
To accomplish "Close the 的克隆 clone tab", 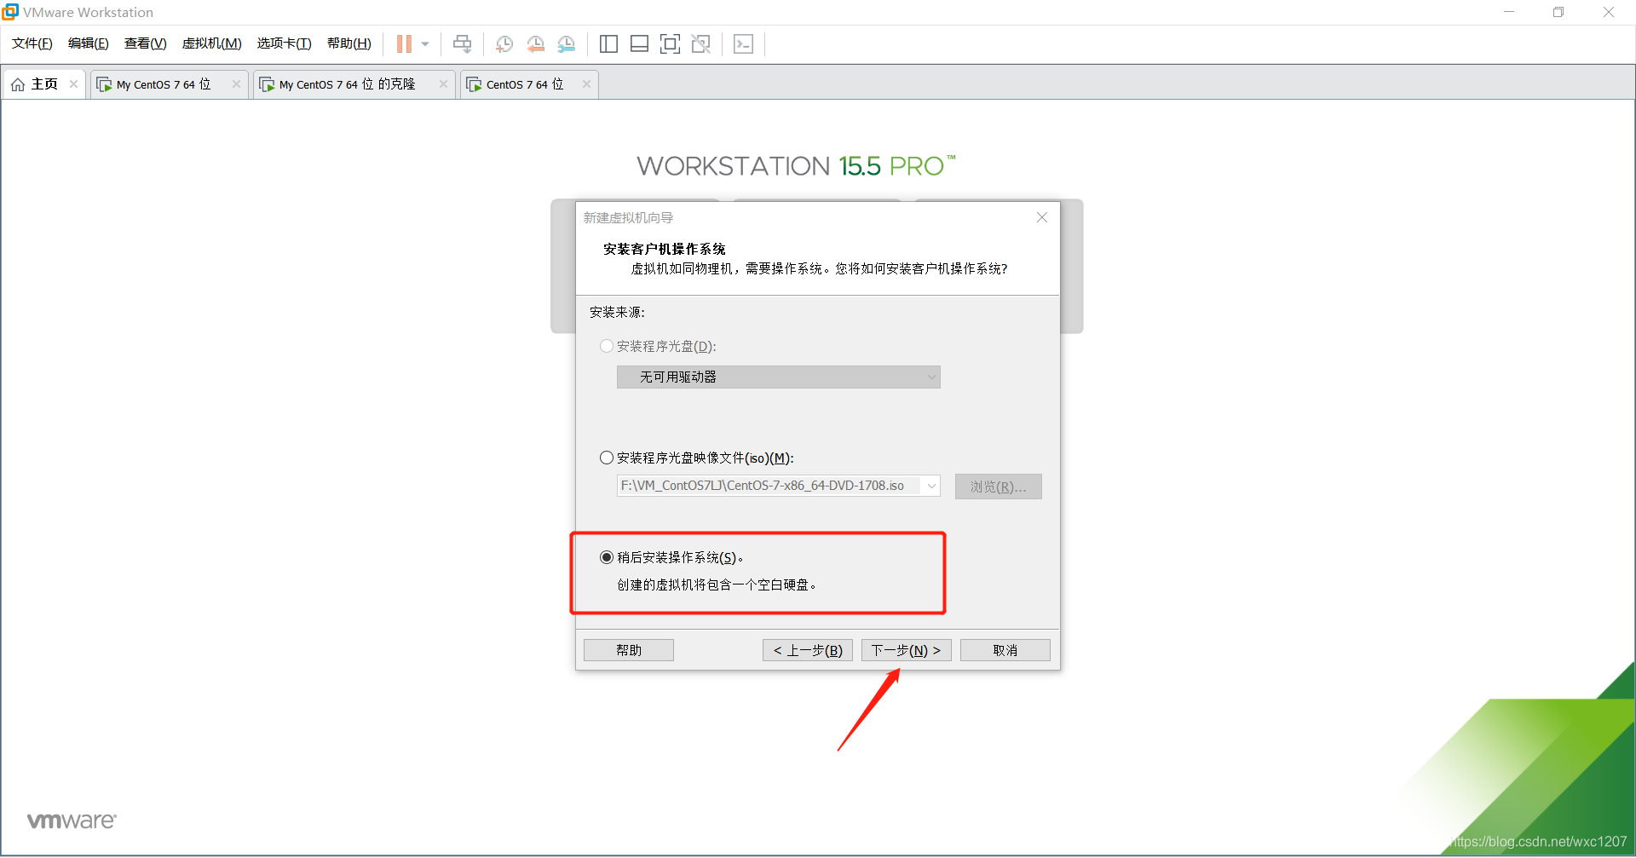I will click(443, 83).
